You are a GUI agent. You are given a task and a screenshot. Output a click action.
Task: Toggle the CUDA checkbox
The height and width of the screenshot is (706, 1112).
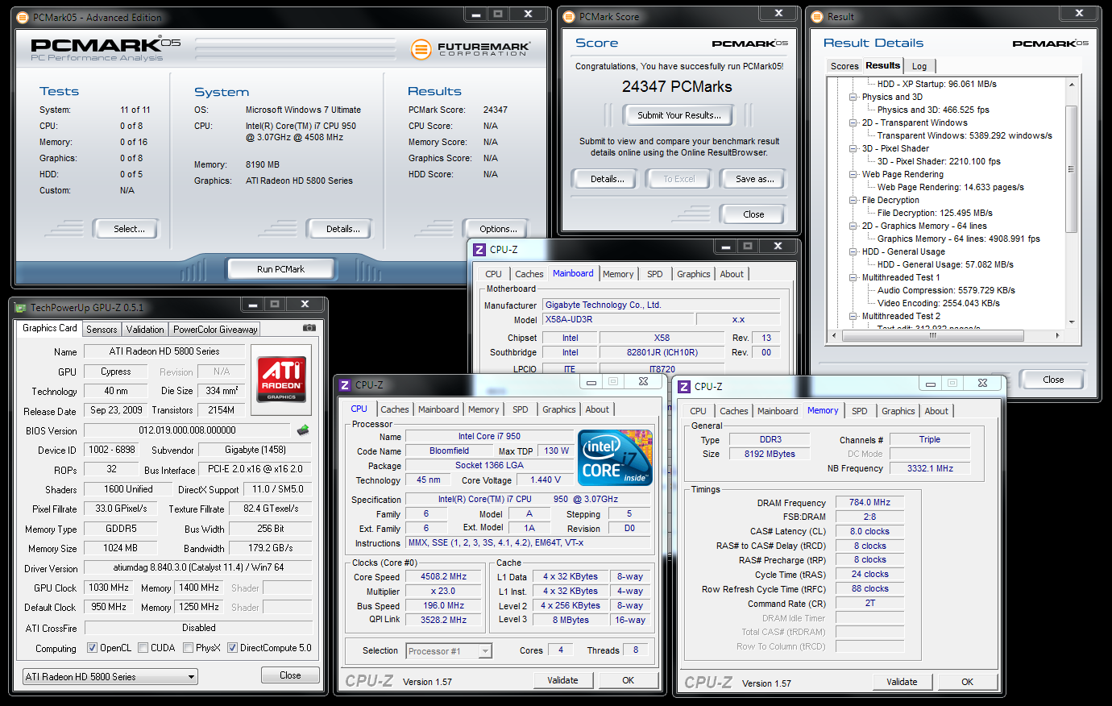pos(143,648)
